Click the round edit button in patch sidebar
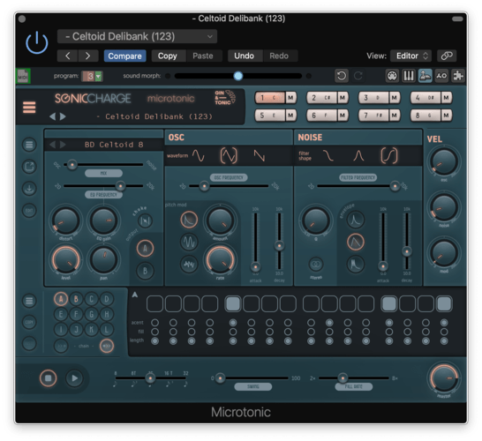 pyautogui.click(x=29, y=211)
